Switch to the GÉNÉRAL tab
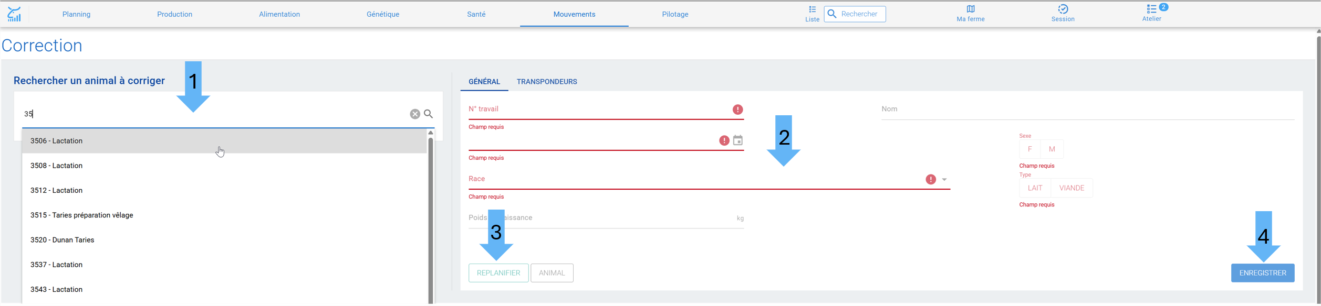 click(484, 82)
